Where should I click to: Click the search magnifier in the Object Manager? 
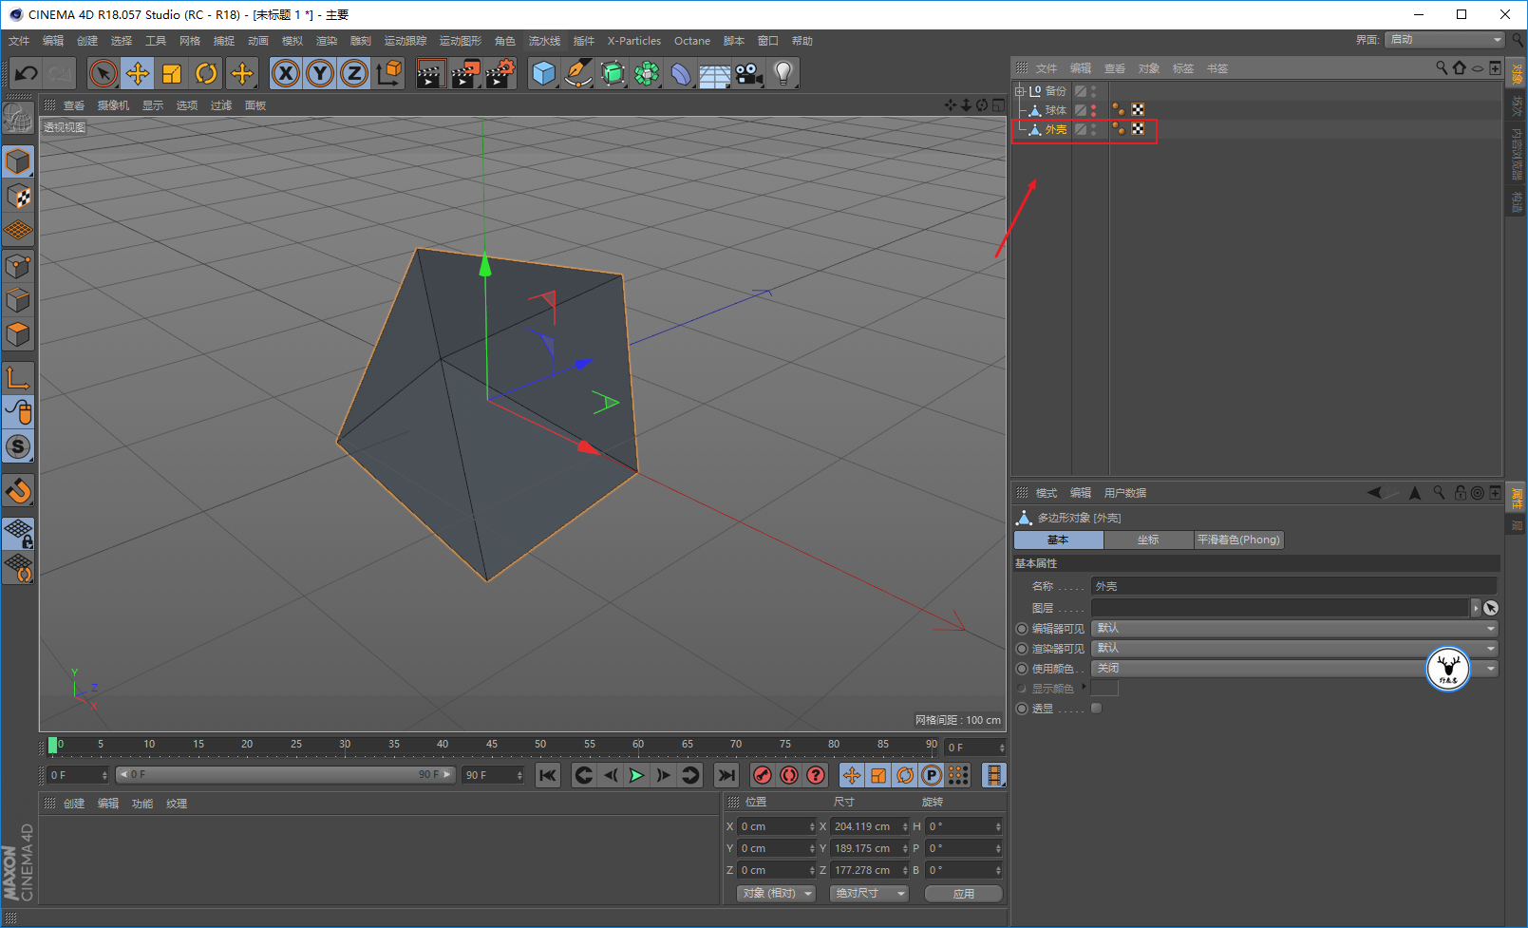(x=1442, y=68)
